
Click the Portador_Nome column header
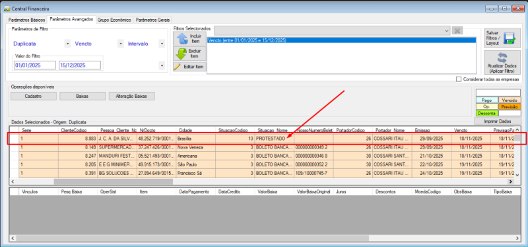(392, 130)
